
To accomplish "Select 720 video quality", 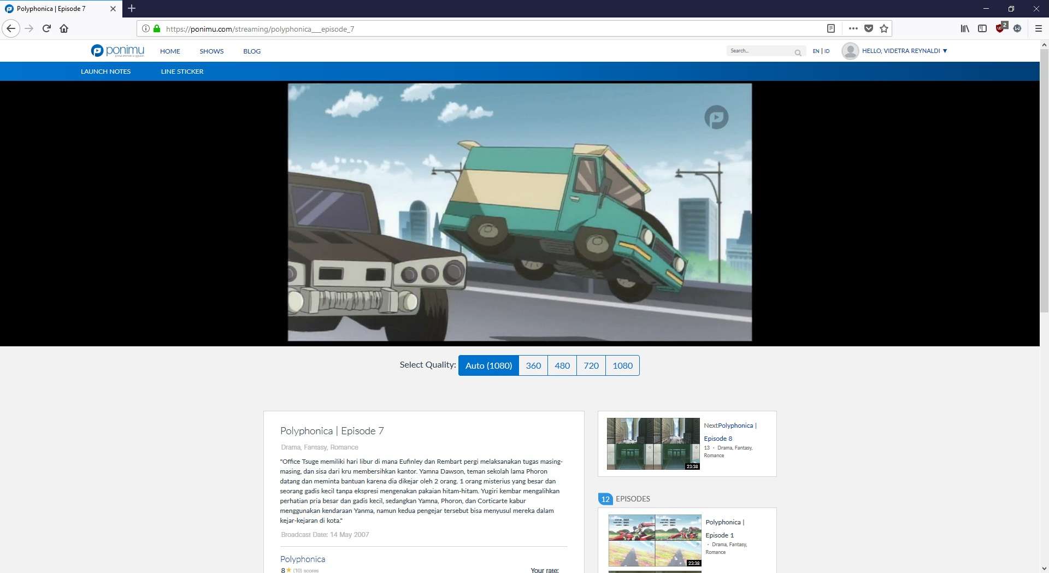I will pyautogui.click(x=591, y=365).
